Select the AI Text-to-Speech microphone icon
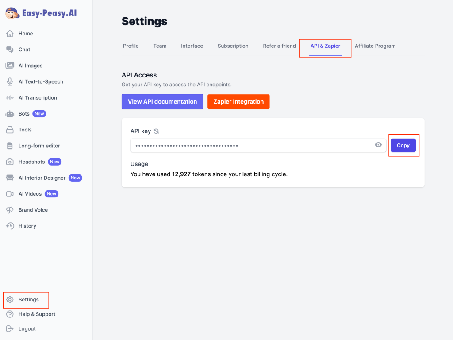Image resolution: width=453 pixels, height=340 pixels. [x=10, y=81]
